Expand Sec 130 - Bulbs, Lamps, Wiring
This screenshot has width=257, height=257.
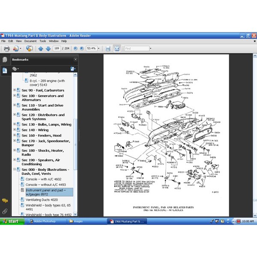(x=15, y=124)
